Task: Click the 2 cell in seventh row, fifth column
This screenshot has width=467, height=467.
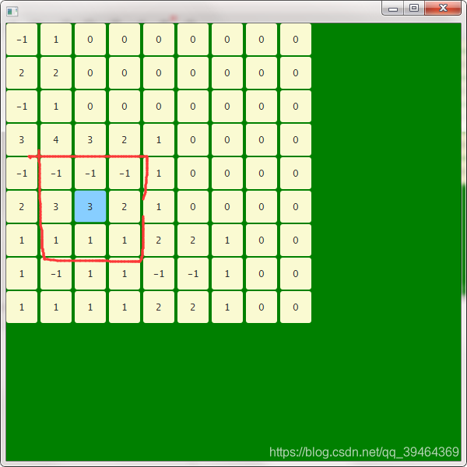Action: pyautogui.click(x=159, y=240)
